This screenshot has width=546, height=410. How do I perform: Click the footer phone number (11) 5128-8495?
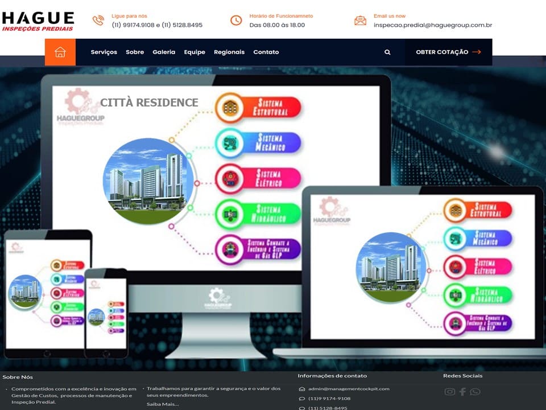coord(328,408)
